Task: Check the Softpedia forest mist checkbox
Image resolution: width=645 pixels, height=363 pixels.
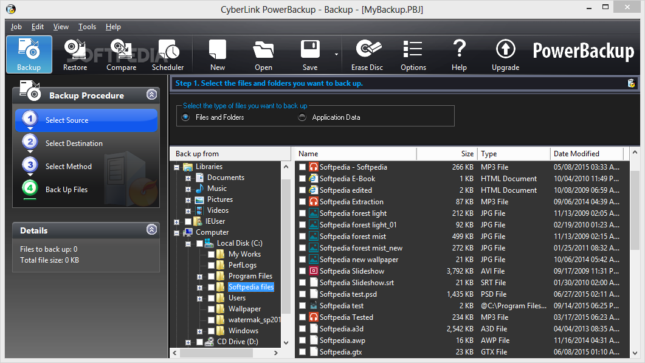Action: pyautogui.click(x=302, y=237)
